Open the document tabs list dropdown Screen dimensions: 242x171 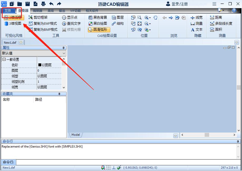236,42
